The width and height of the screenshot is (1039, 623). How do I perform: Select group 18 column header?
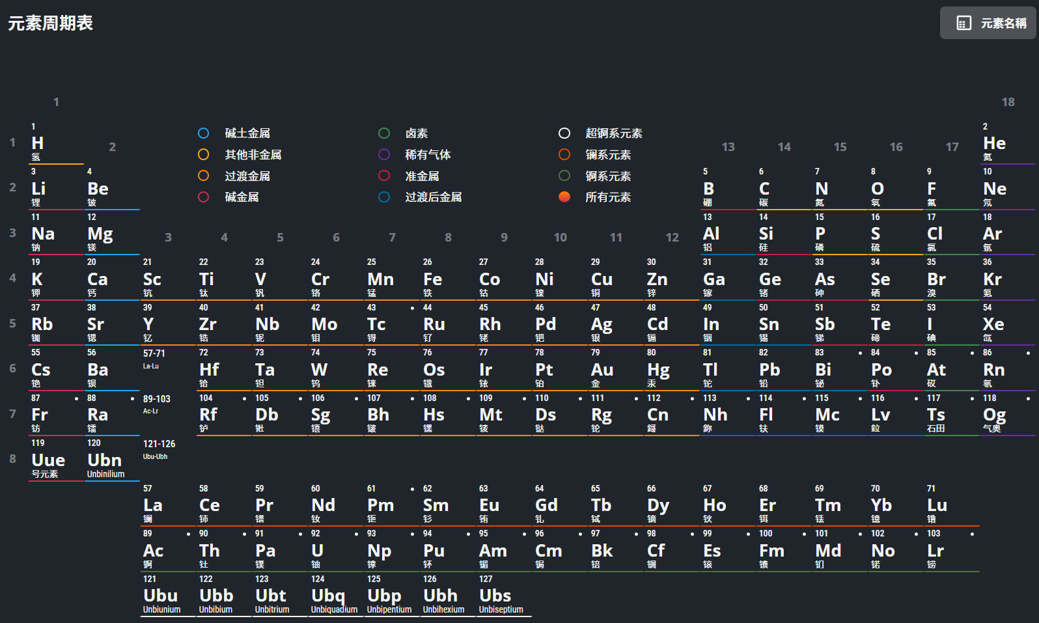tap(1008, 102)
